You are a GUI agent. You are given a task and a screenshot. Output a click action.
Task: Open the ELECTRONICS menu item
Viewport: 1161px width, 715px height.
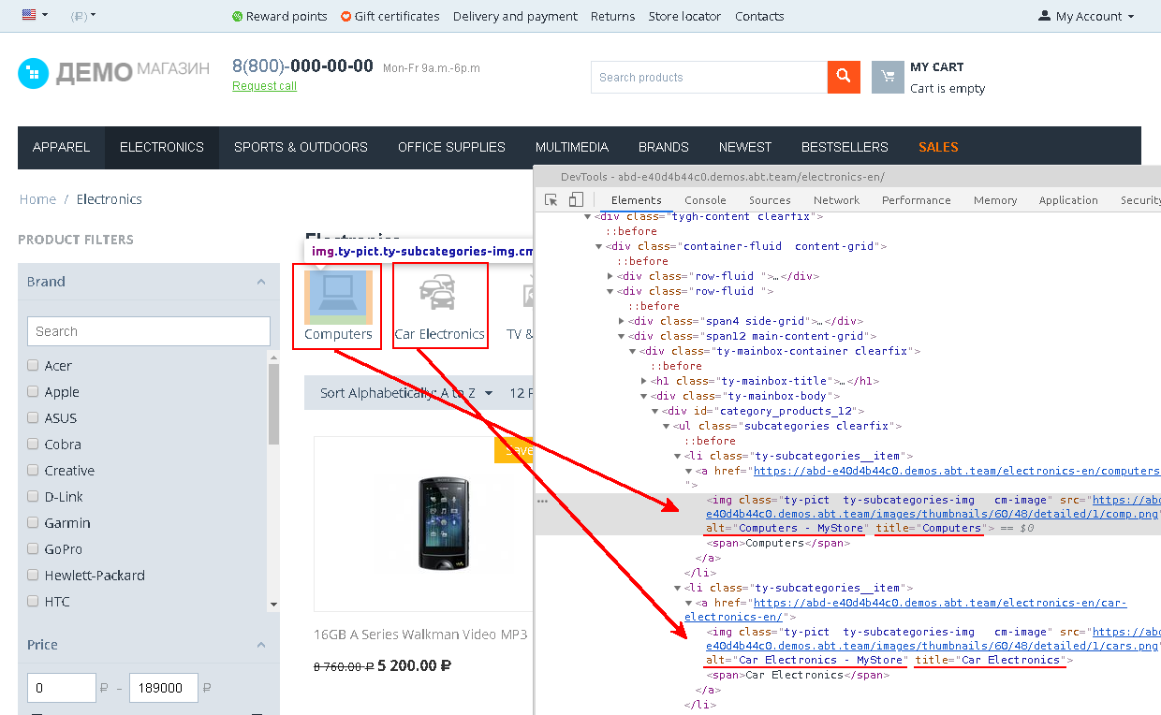click(162, 147)
